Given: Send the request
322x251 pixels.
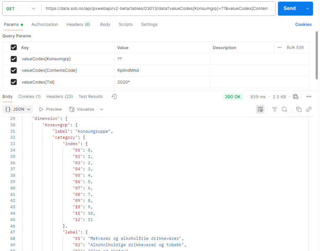Looking at the screenshot, I should click(x=290, y=9).
